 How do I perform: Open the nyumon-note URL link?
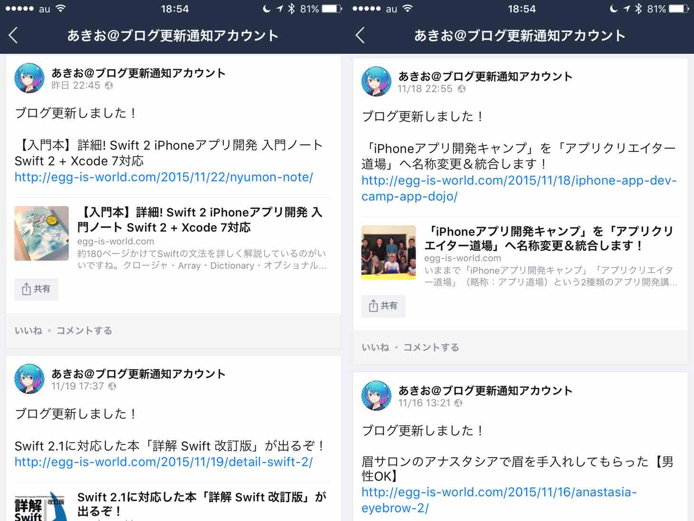[x=164, y=177]
